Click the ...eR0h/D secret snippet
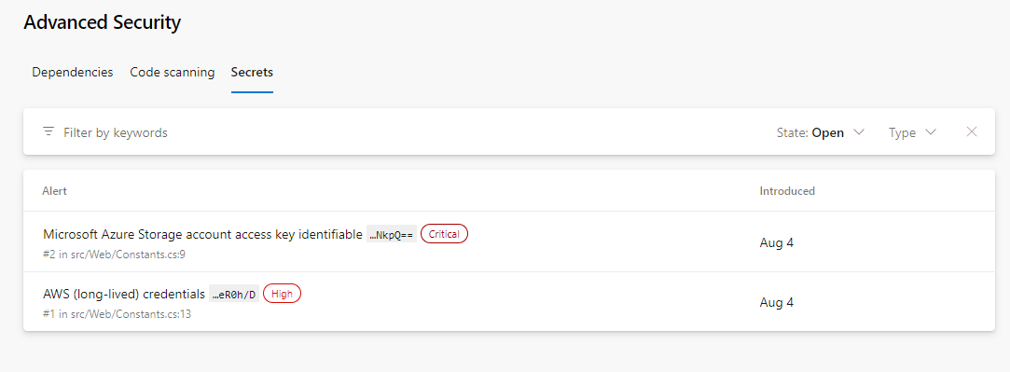 click(x=234, y=295)
